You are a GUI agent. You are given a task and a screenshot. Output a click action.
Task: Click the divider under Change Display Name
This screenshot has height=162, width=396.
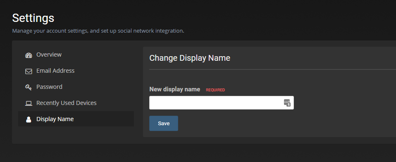272,69
